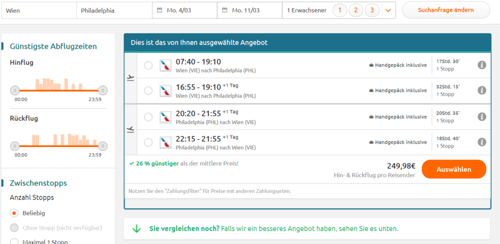
Task: Open the return date Mo. 11/03 picker
Action: tap(249, 10)
